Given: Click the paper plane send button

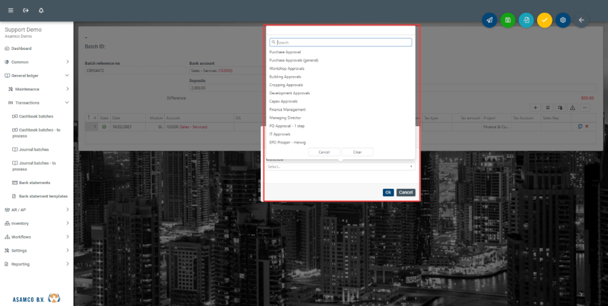Looking at the screenshot, I should coord(489,20).
